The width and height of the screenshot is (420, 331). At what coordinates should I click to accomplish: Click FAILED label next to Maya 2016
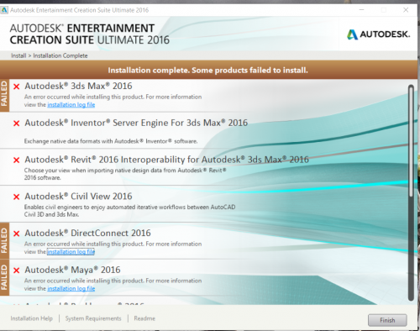(4, 277)
